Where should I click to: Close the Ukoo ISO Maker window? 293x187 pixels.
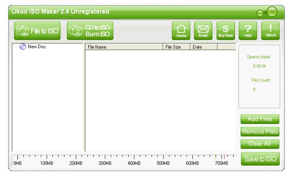click(x=272, y=12)
